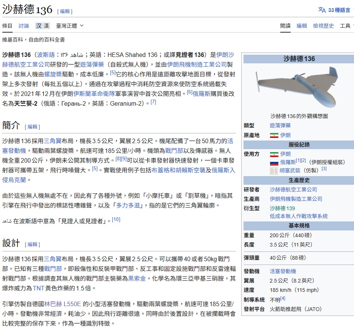
Task: Click the 沙赫德 139 link in infobox
Action: click(x=282, y=208)
